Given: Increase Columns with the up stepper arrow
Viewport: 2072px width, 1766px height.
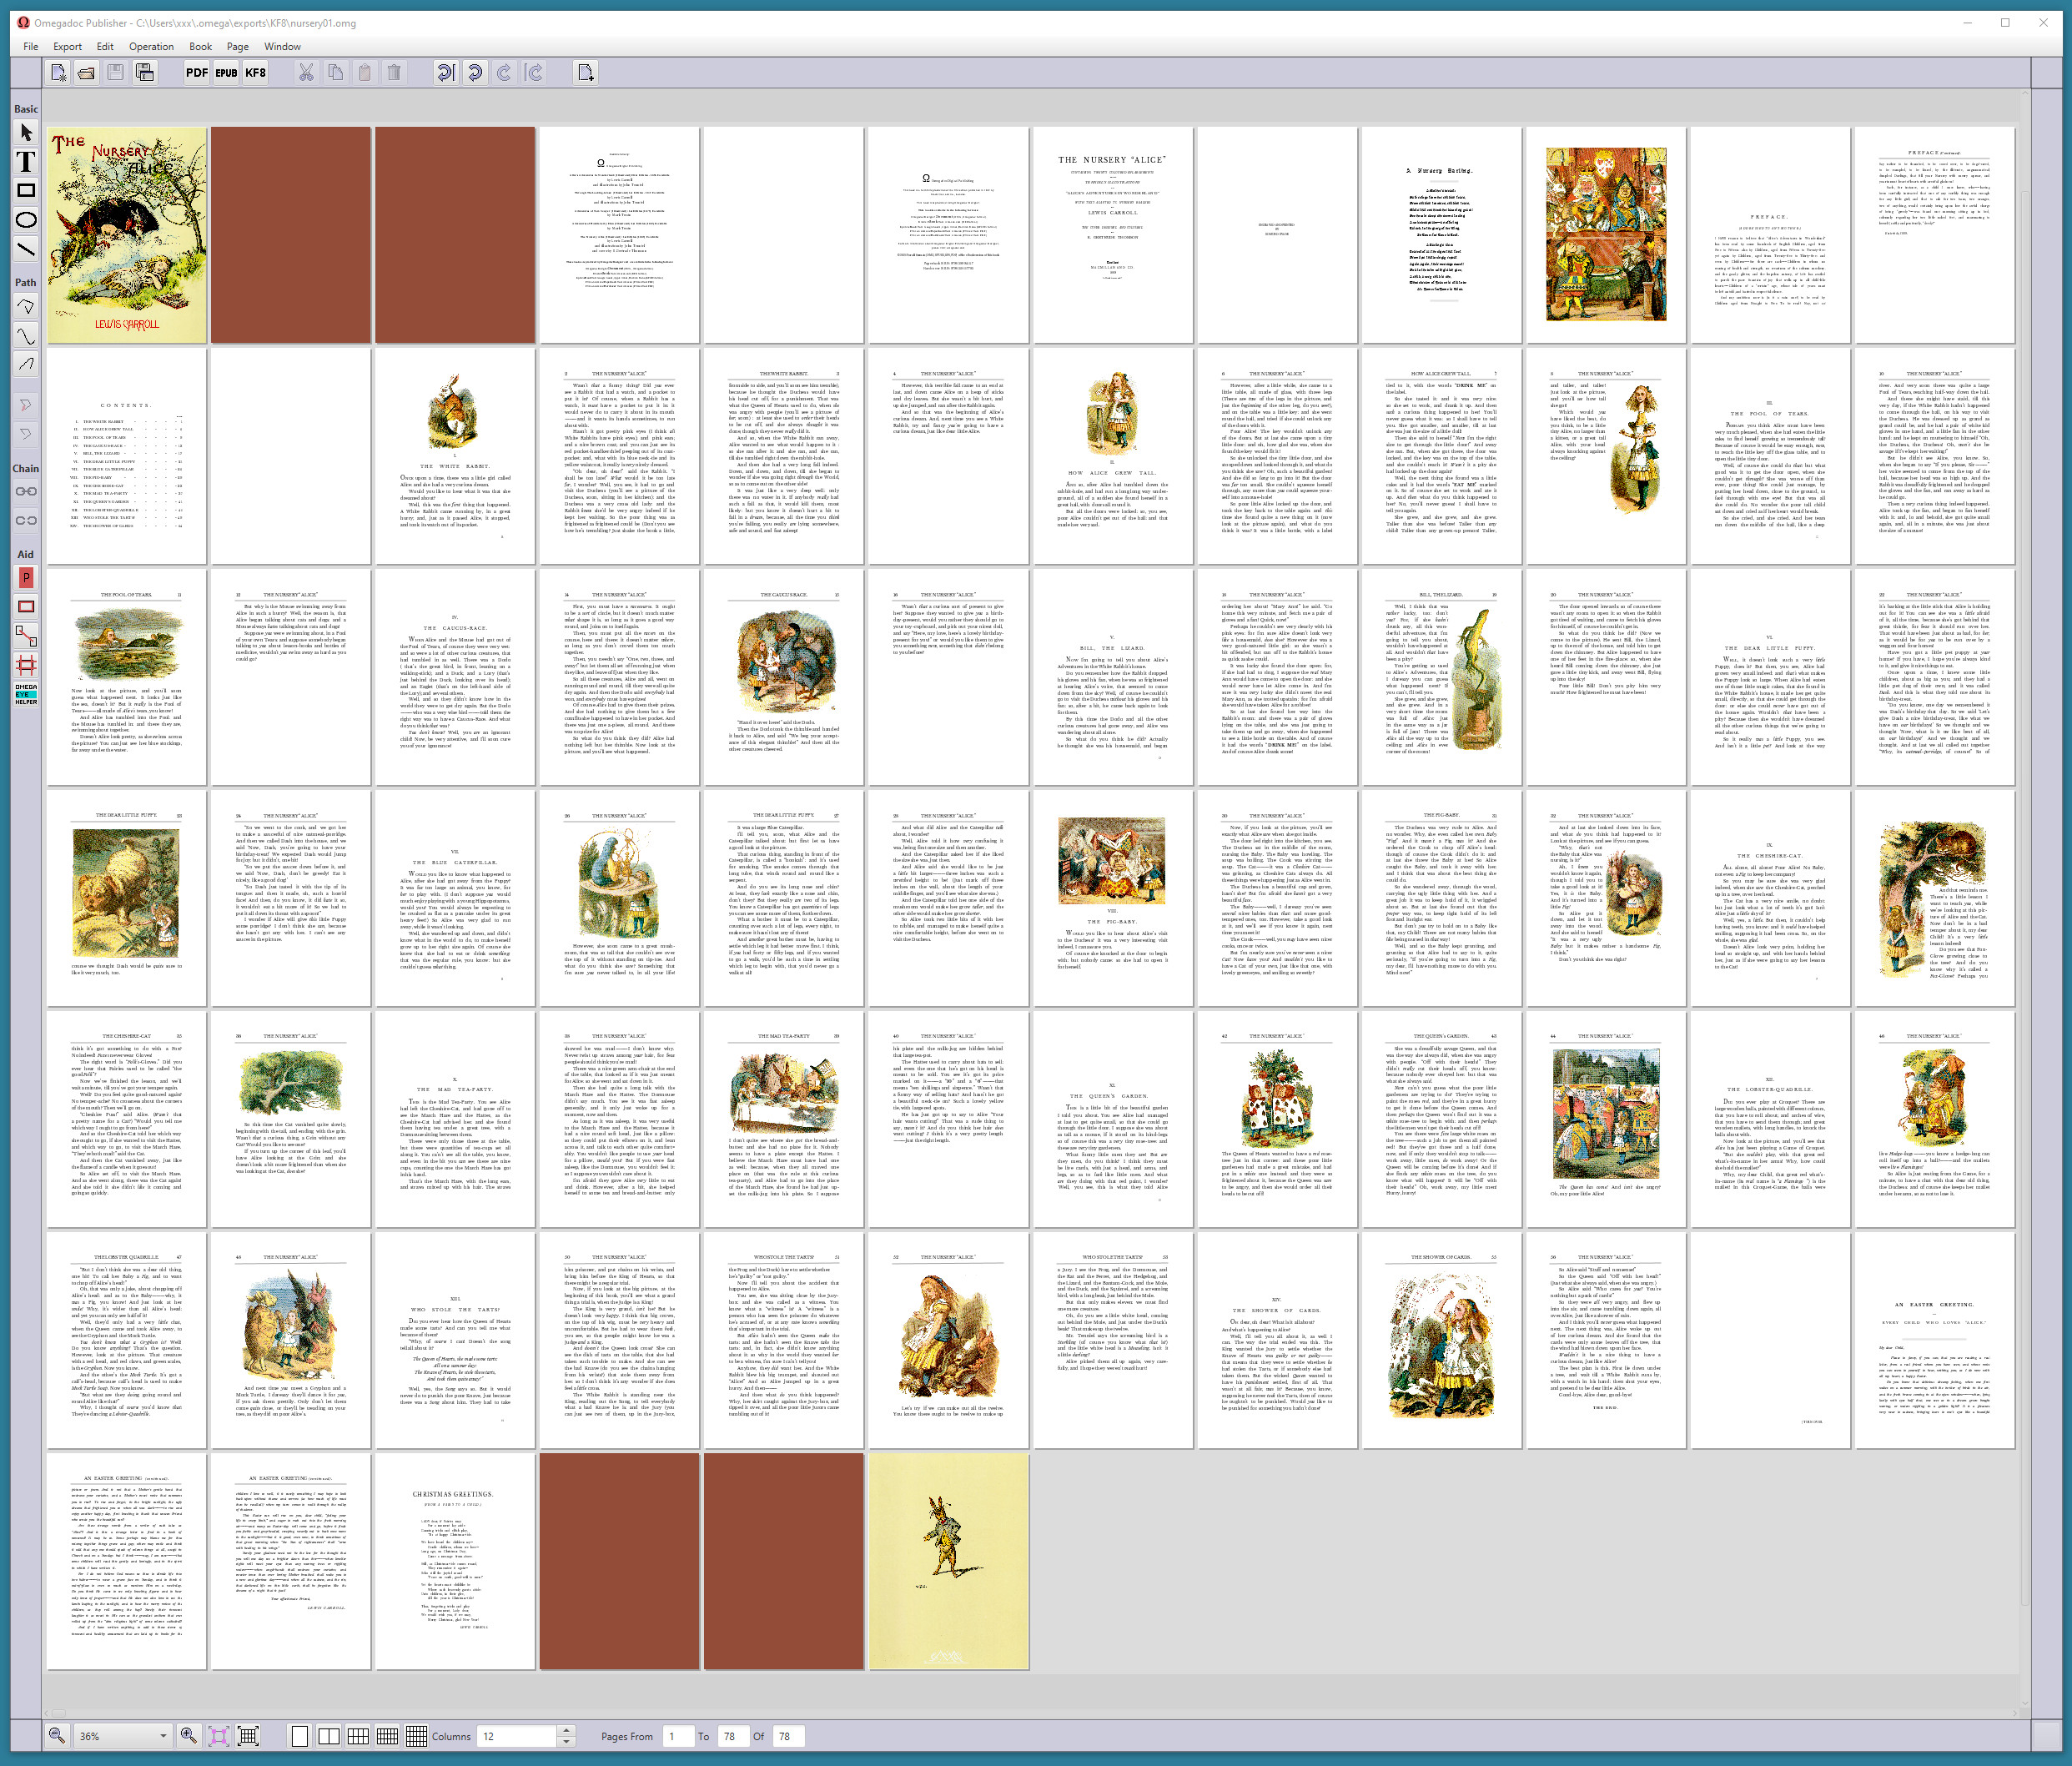Looking at the screenshot, I should click(x=566, y=1730).
